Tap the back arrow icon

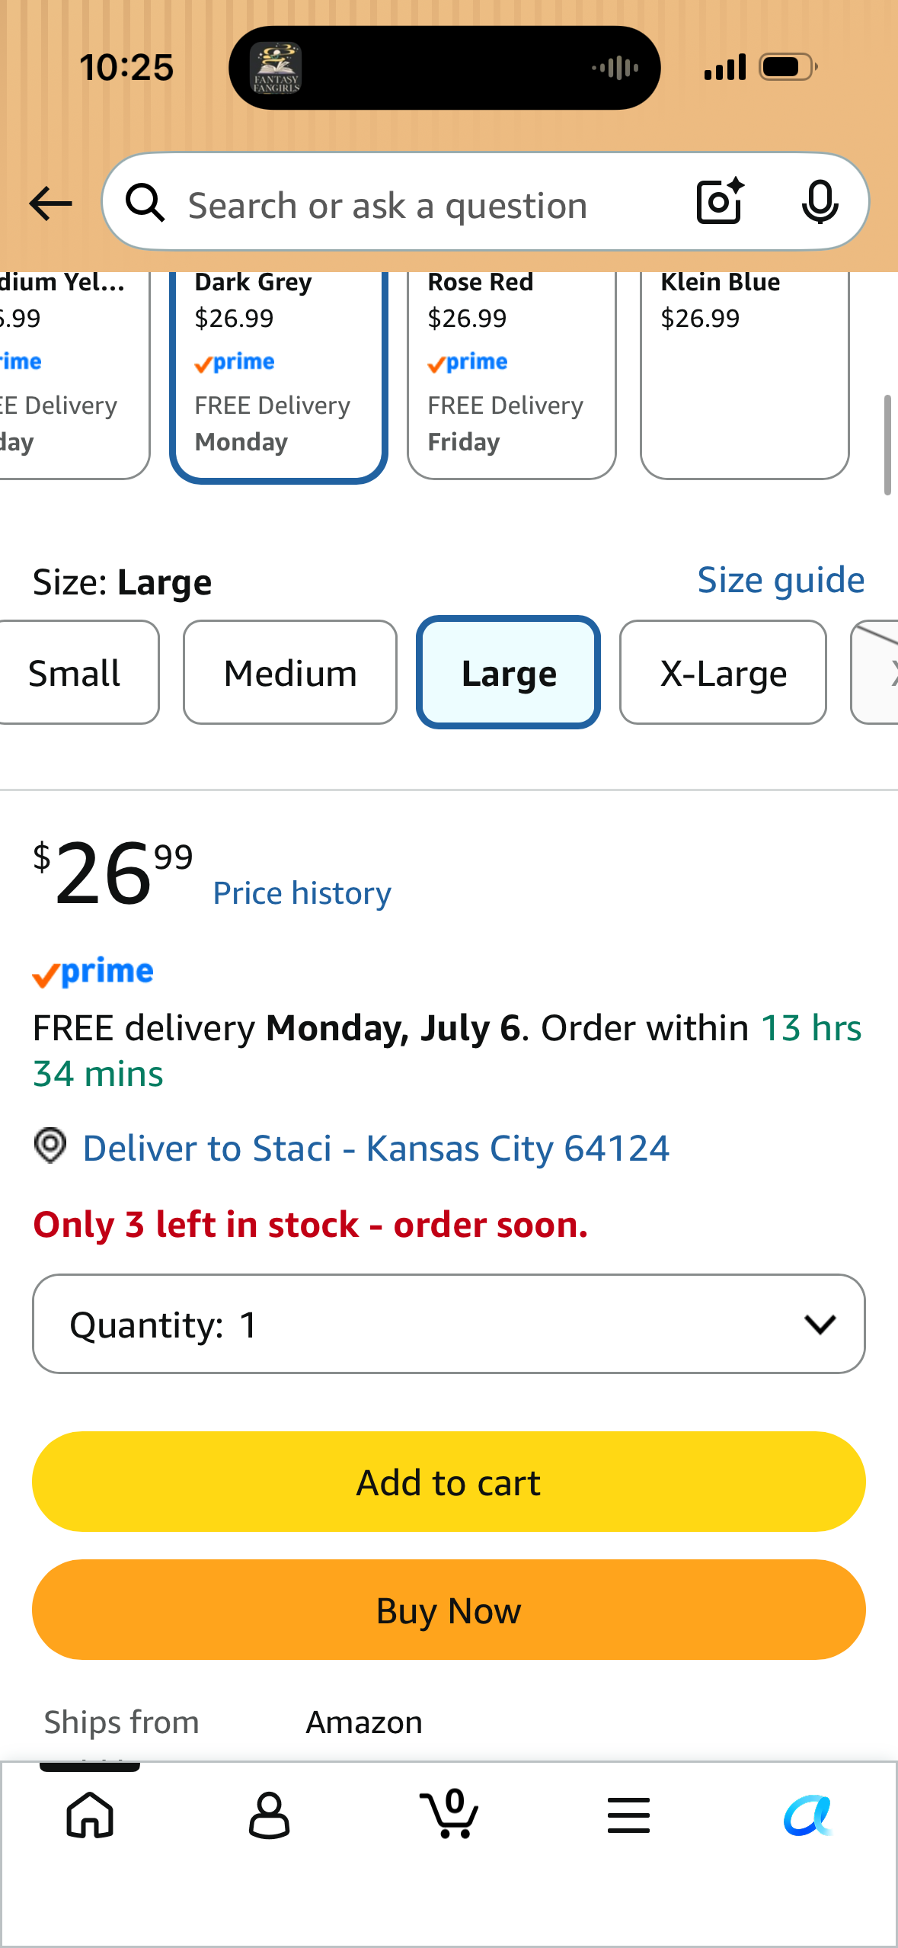tap(50, 203)
